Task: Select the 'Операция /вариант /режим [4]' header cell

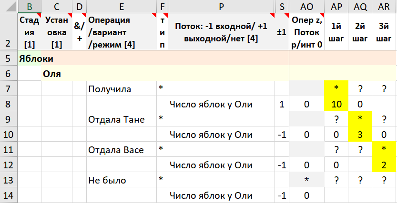Action: click(x=121, y=32)
